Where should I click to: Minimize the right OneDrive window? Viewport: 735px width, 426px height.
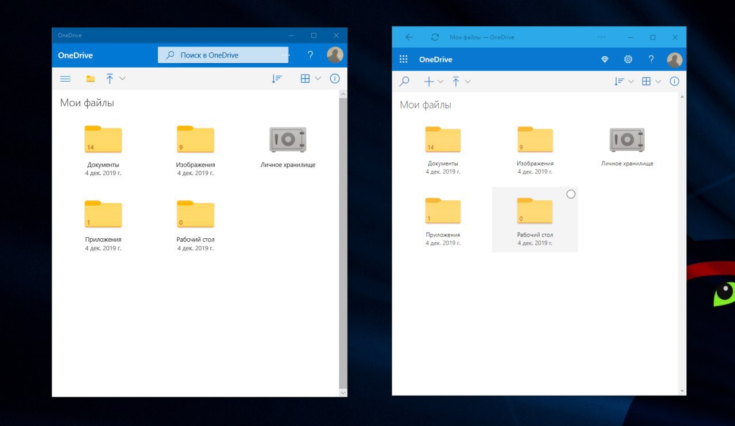pos(630,37)
